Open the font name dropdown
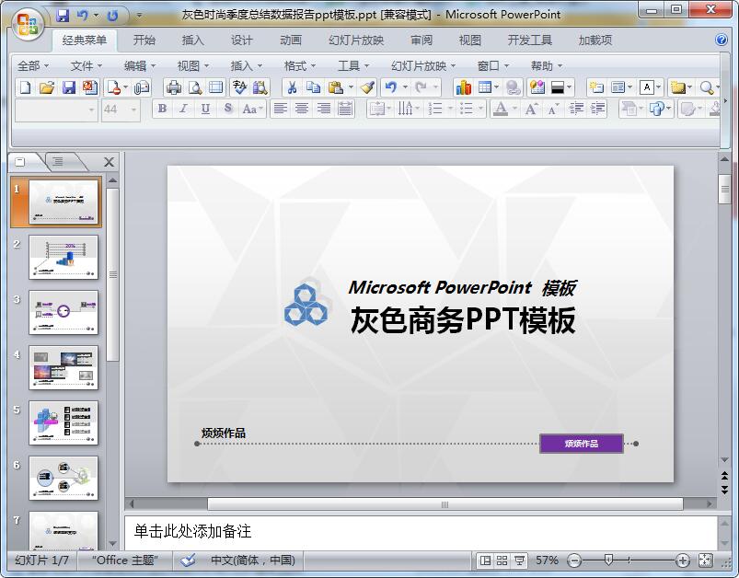739x578 pixels. (x=91, y=110)
